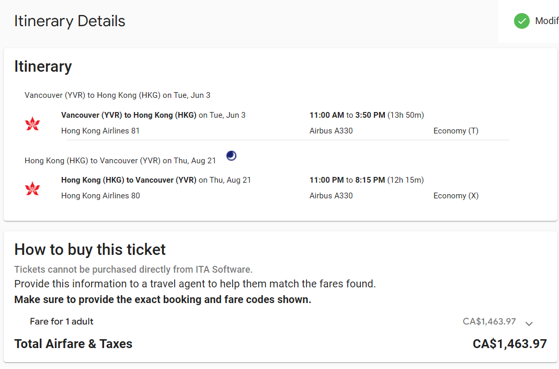Click the Hong Kong Airlines logo for flight 80

pyautogui.click(x=32, y=188)
